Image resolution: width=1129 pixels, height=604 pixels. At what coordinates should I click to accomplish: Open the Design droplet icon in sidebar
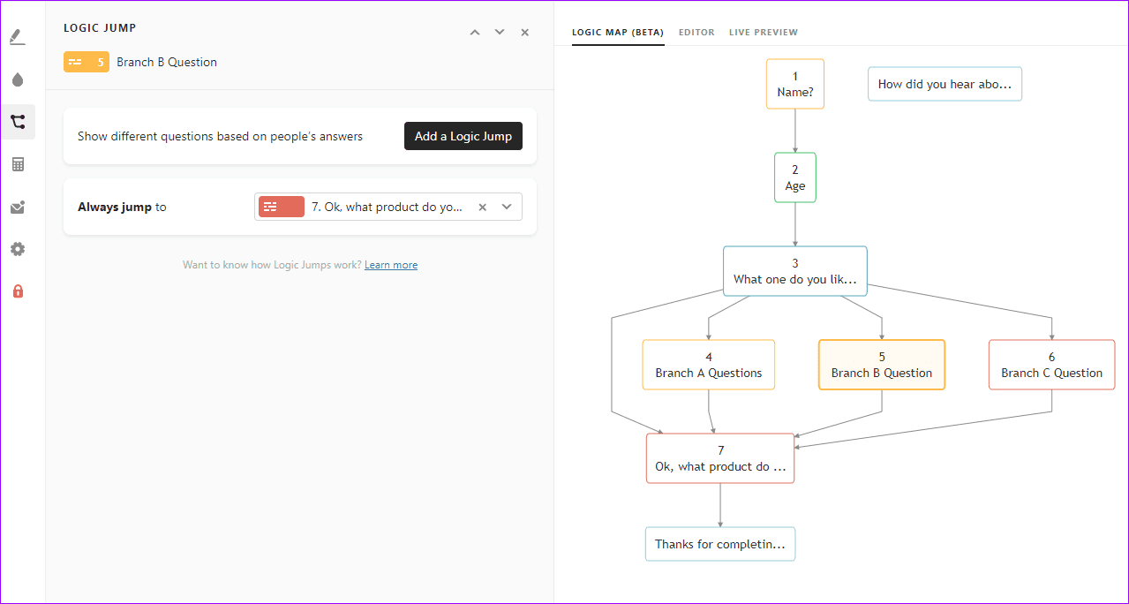tap(18, 79)
